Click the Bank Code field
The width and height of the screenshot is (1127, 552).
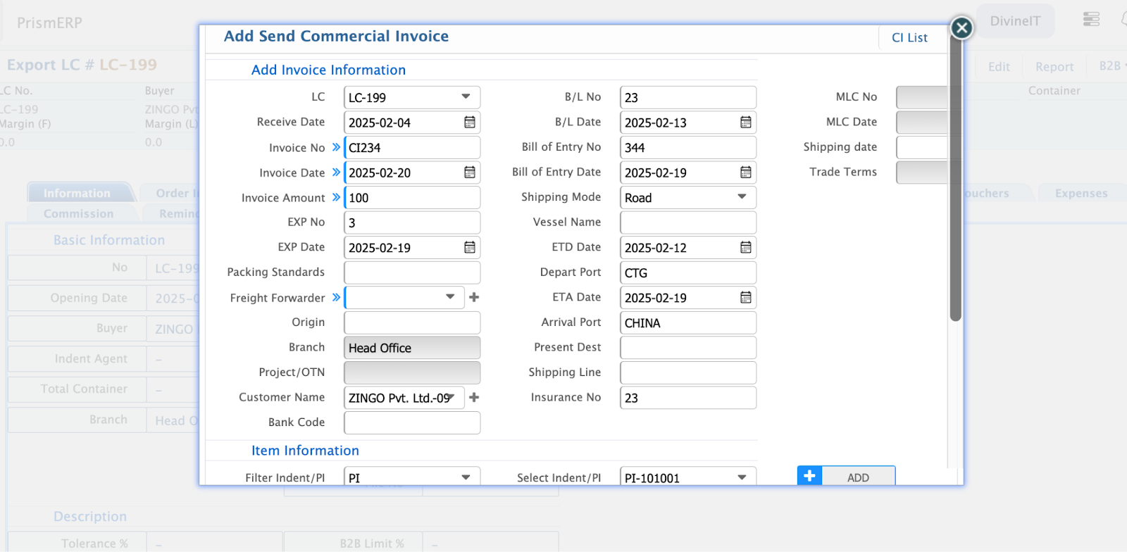pyautogui.click(x=412, y=422)
